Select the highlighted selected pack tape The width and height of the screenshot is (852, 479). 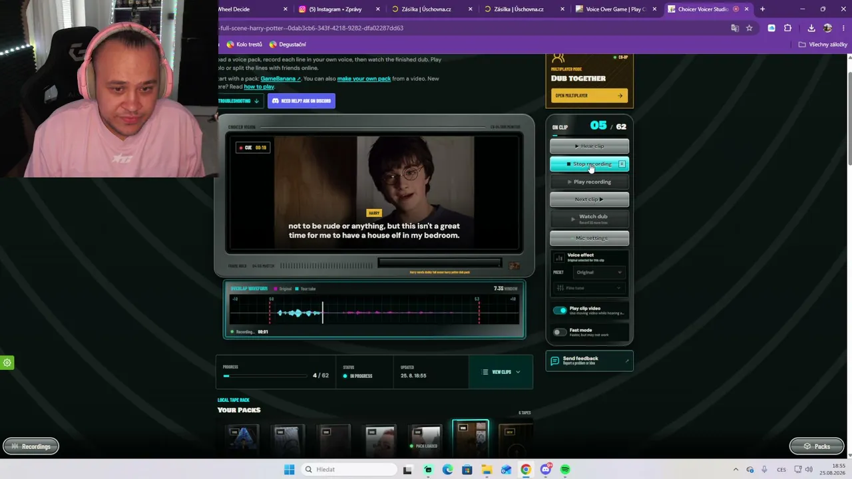(471, 438)
